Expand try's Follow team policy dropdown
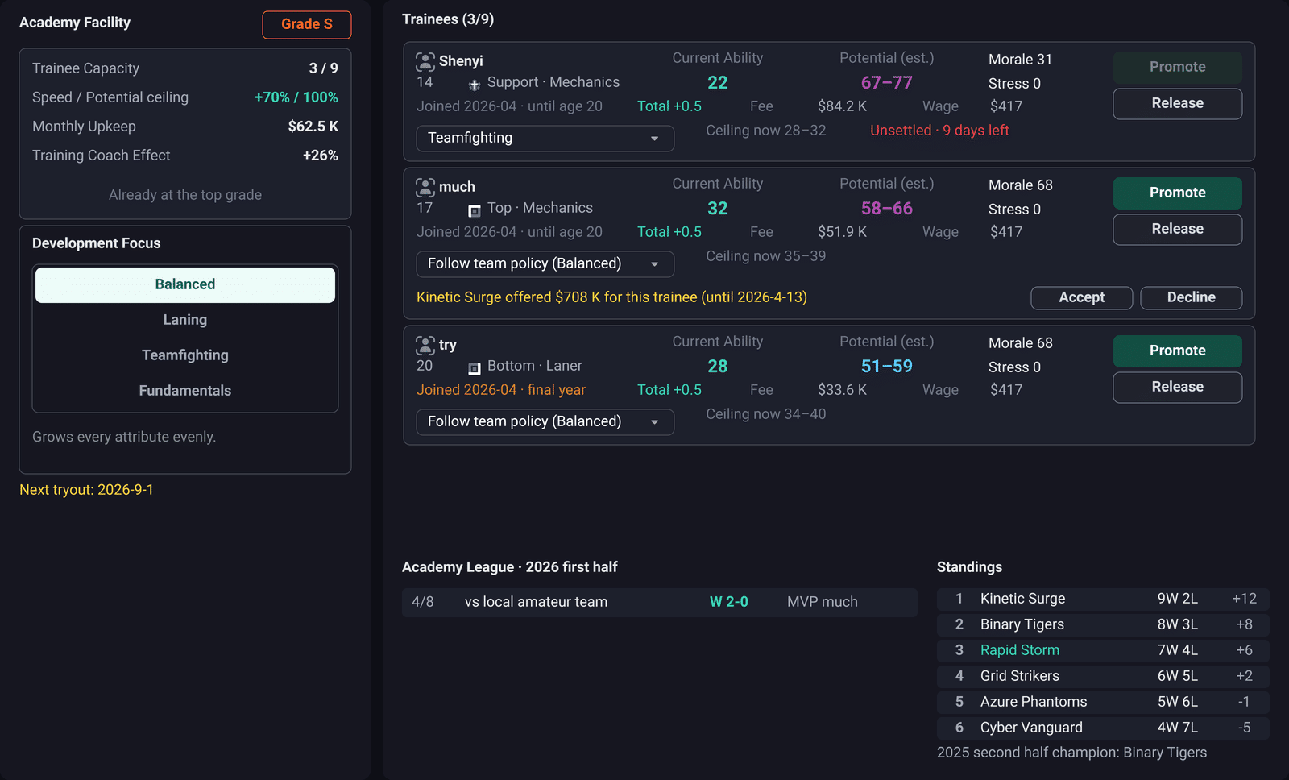1289x780 pixels. (545, 421)
